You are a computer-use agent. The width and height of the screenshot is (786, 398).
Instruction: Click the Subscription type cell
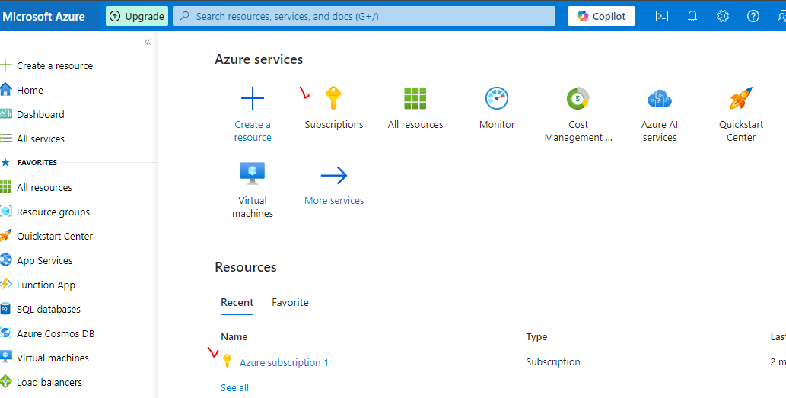[553, 362]
